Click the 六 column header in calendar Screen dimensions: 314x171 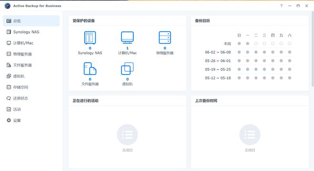[x=290, y=36]
